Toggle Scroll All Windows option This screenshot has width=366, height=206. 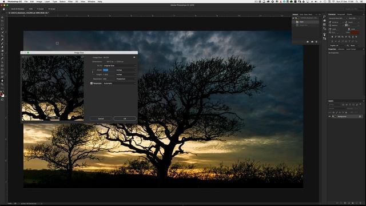click(18, 9)
